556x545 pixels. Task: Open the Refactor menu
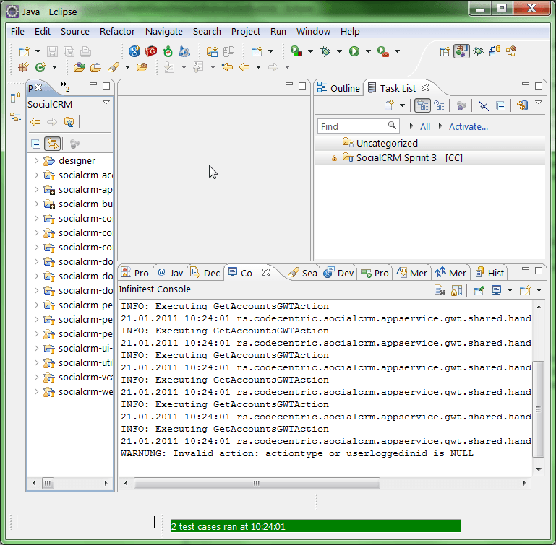click(x=117, y=31)
